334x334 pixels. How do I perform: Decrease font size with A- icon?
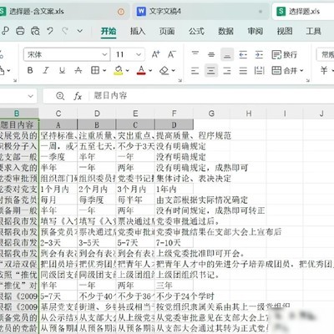(x=172, y=54)
